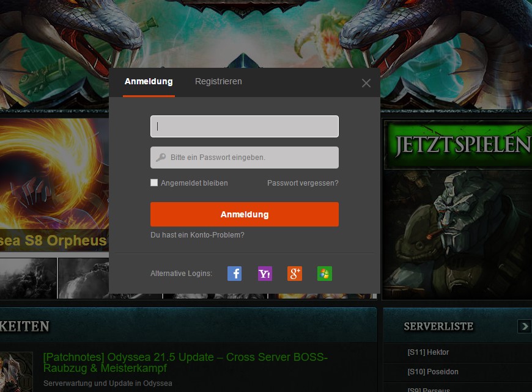
Task: Log in with Facebook icon
Action: click(234, 274)
